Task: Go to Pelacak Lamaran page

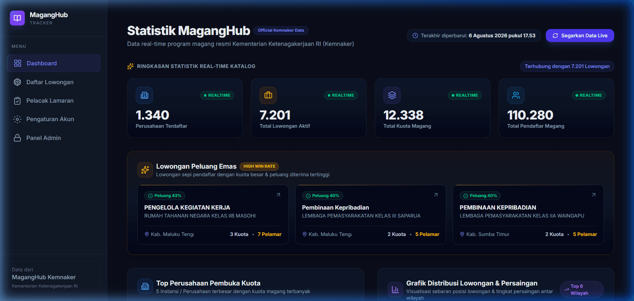Action: (53, 101)
